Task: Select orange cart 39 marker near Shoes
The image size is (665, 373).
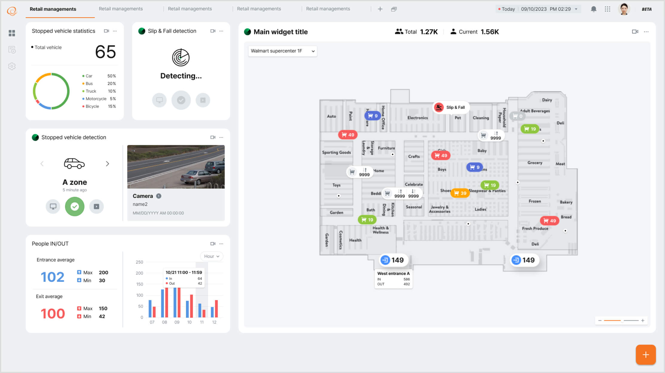Action: 460,193
